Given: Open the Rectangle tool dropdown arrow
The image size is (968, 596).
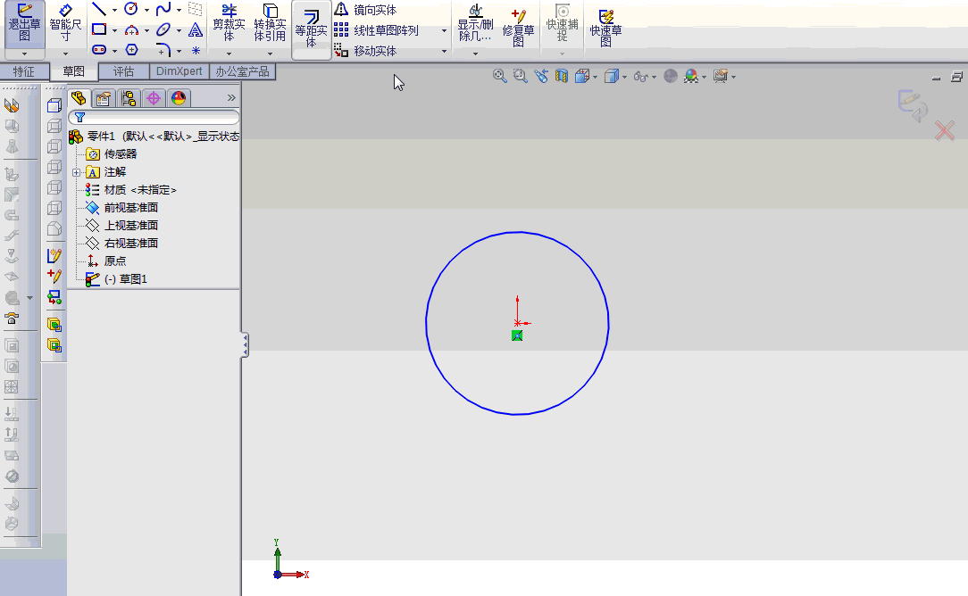Looking at the screenshot, I should (114, 30).
